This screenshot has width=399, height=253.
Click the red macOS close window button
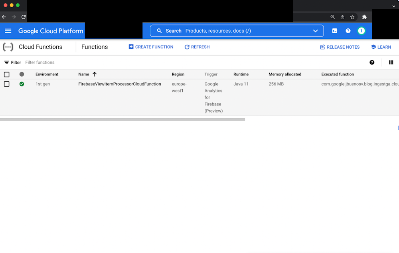pyautogui.click(x=5, y=5)
